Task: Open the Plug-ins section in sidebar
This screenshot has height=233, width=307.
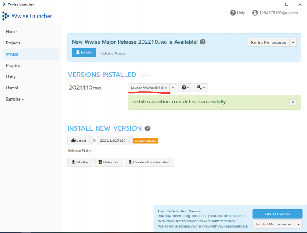Action: pos(13,66)
